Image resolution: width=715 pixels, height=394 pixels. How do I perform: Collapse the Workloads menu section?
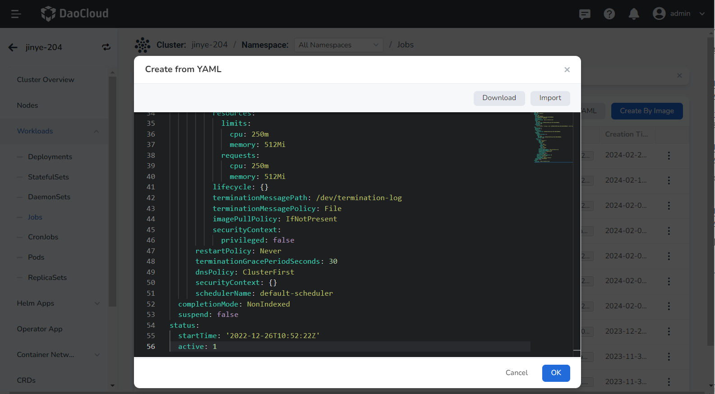pos(96,131)
